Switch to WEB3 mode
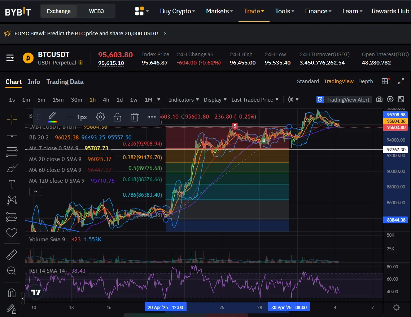This screenshot has width=411, height=317. 96,11
